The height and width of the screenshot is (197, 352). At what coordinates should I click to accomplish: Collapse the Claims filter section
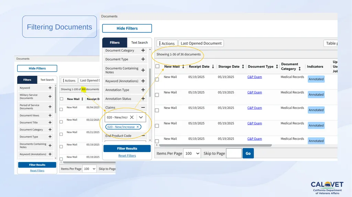[x=143, y=108]
